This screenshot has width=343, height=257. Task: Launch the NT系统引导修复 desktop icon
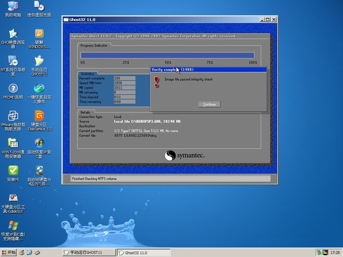(x=13, y=66)
